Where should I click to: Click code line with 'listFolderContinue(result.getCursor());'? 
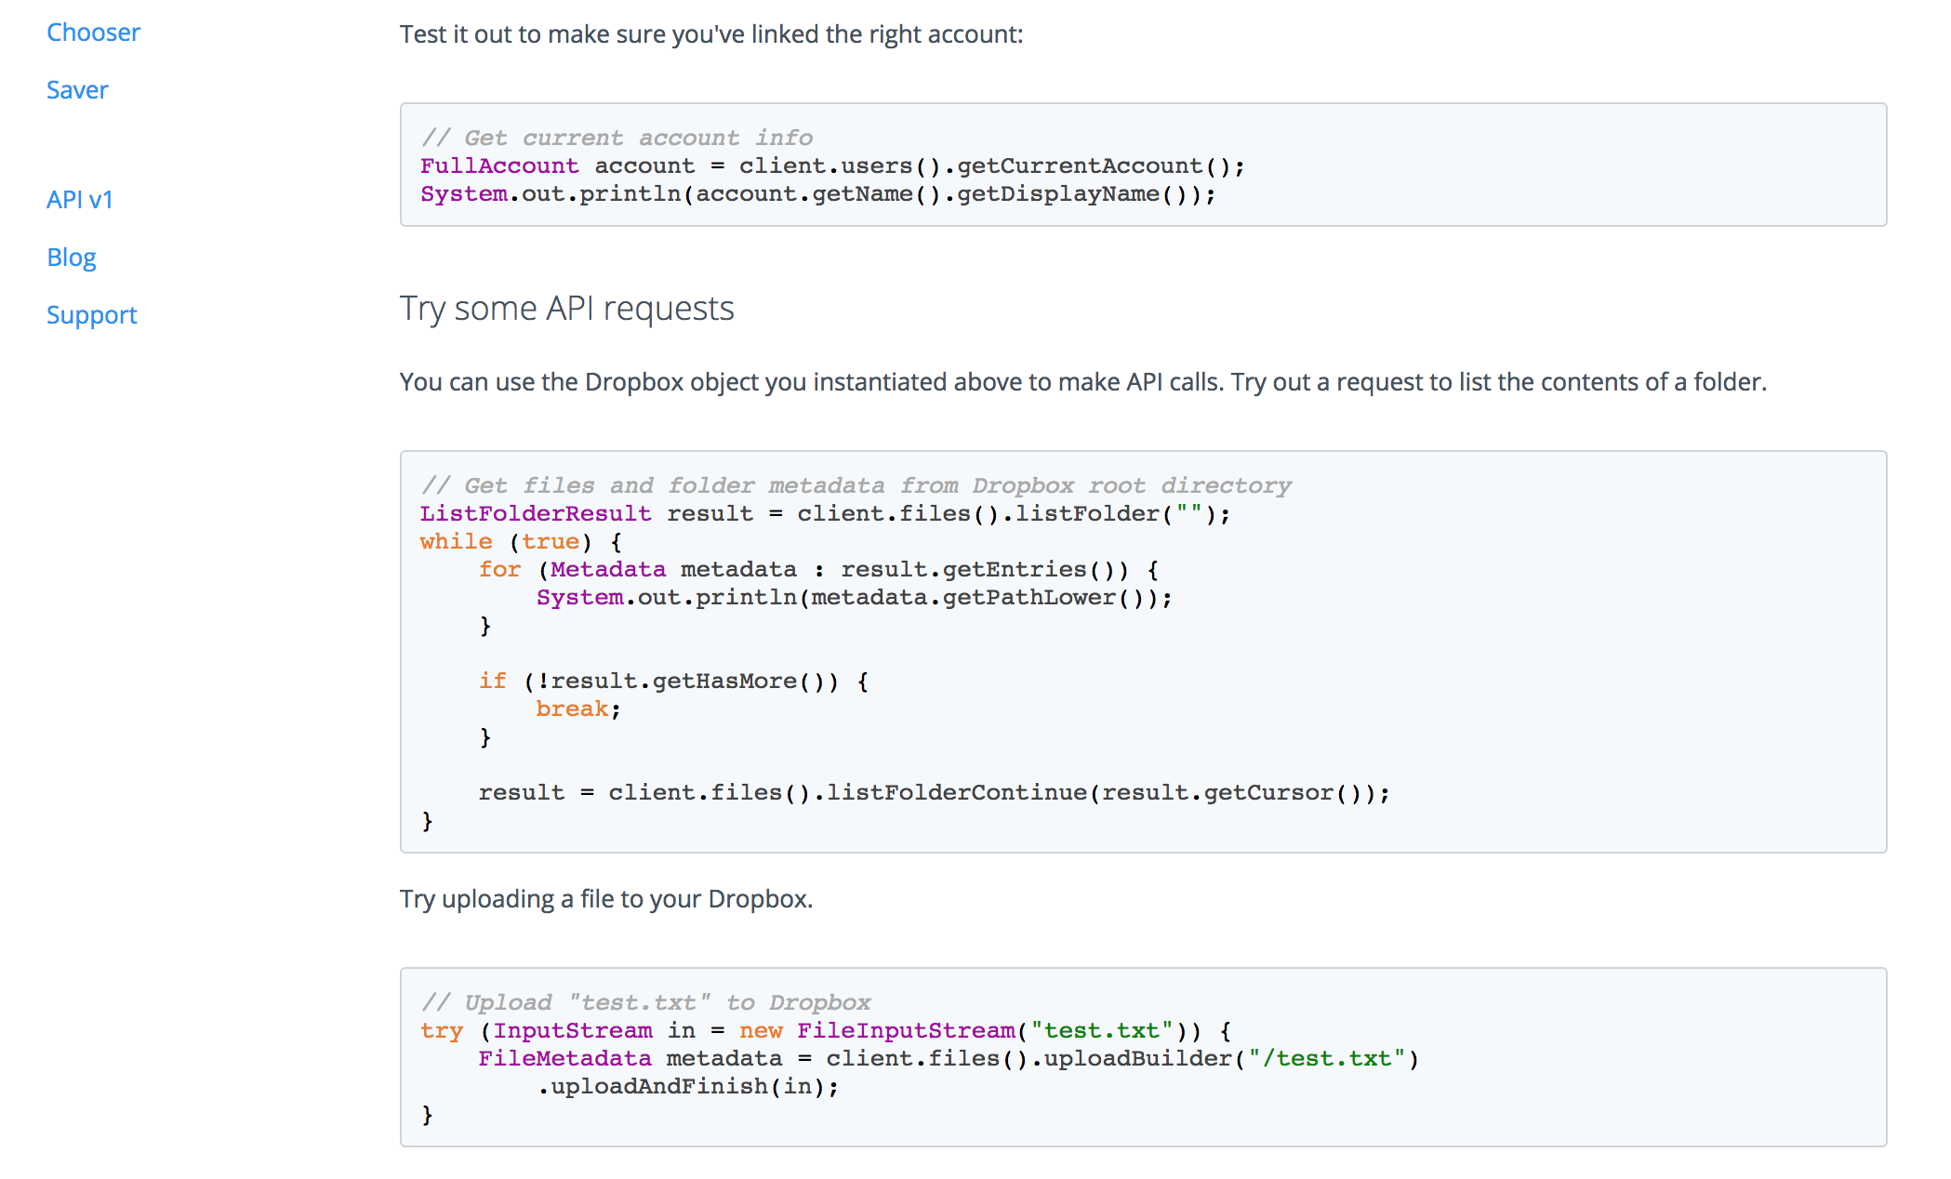[935, 792]
